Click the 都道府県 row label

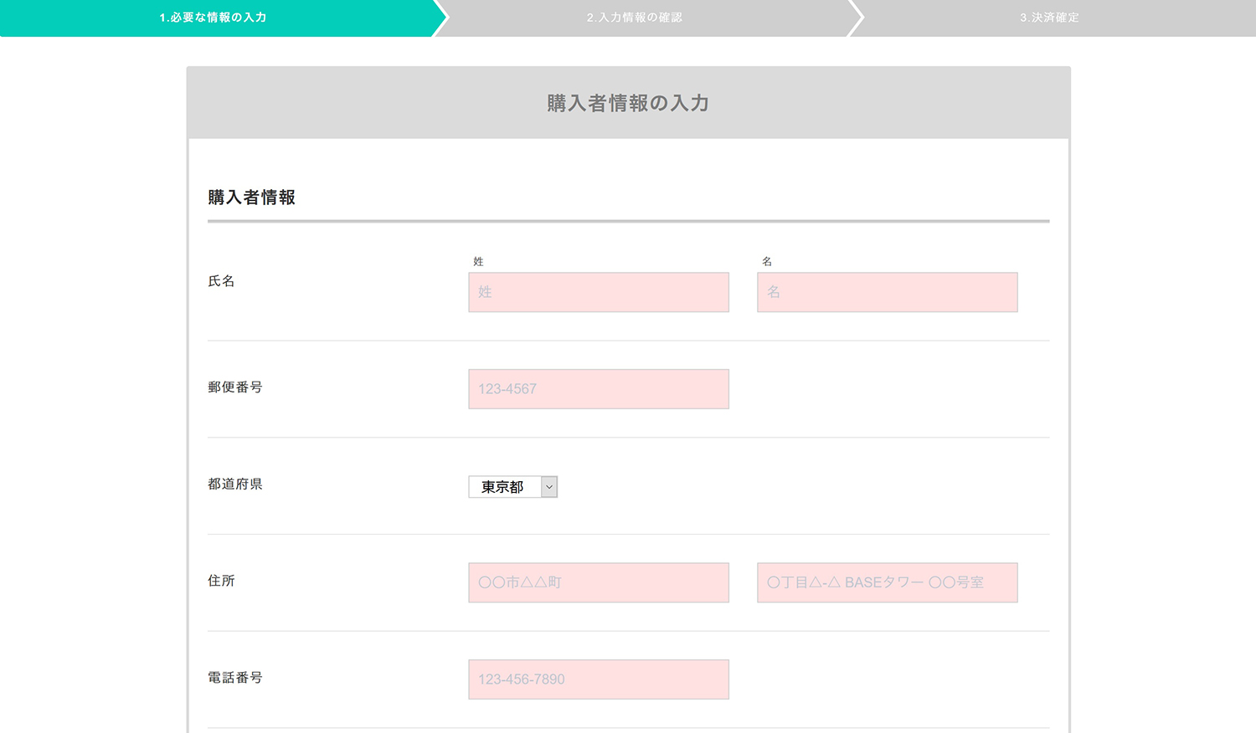click(x=235, y=484)
